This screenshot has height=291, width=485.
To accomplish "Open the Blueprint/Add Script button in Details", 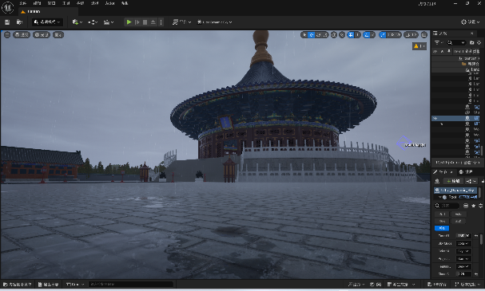I will coord(471,181).
